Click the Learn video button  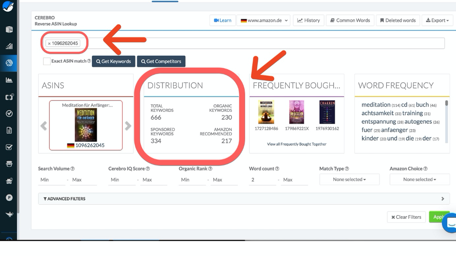click(222, 20)
